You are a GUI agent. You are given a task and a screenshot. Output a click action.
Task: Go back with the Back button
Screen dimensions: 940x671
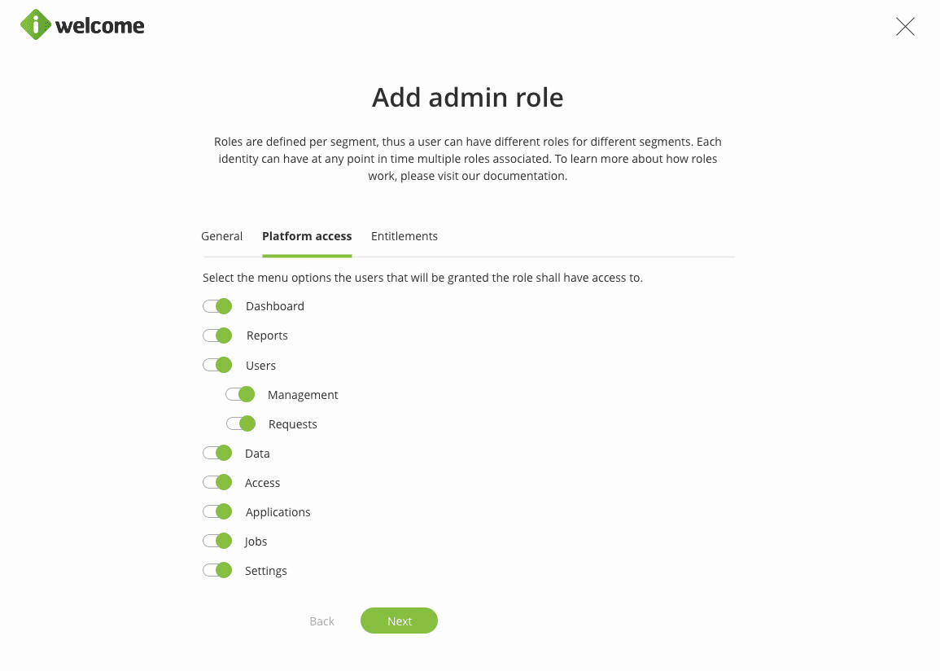[x=321, y=621]
